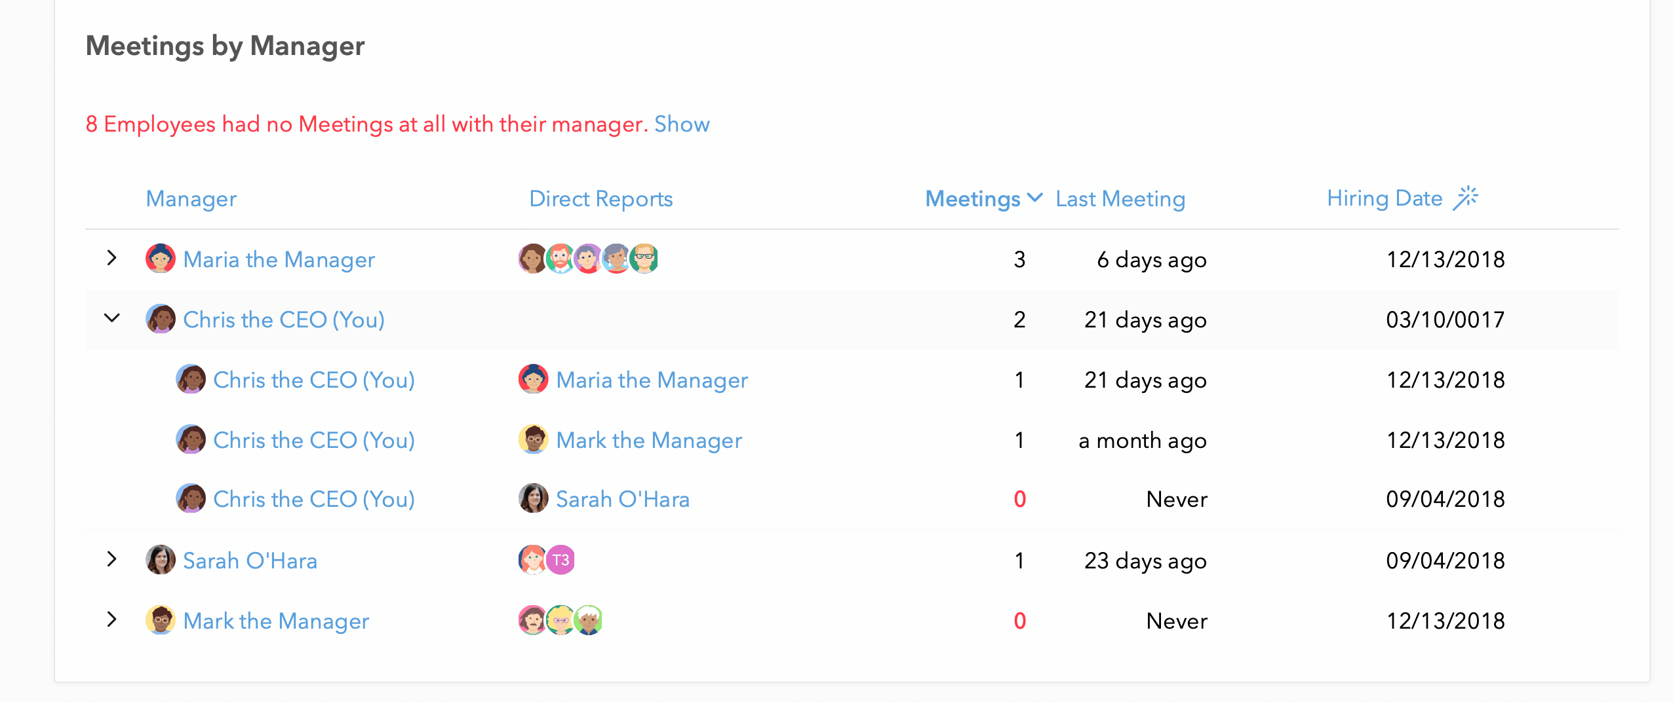
Task: Click red 0 meetings in Sarah O'Hara sub-row
Action: point(1019,498)
